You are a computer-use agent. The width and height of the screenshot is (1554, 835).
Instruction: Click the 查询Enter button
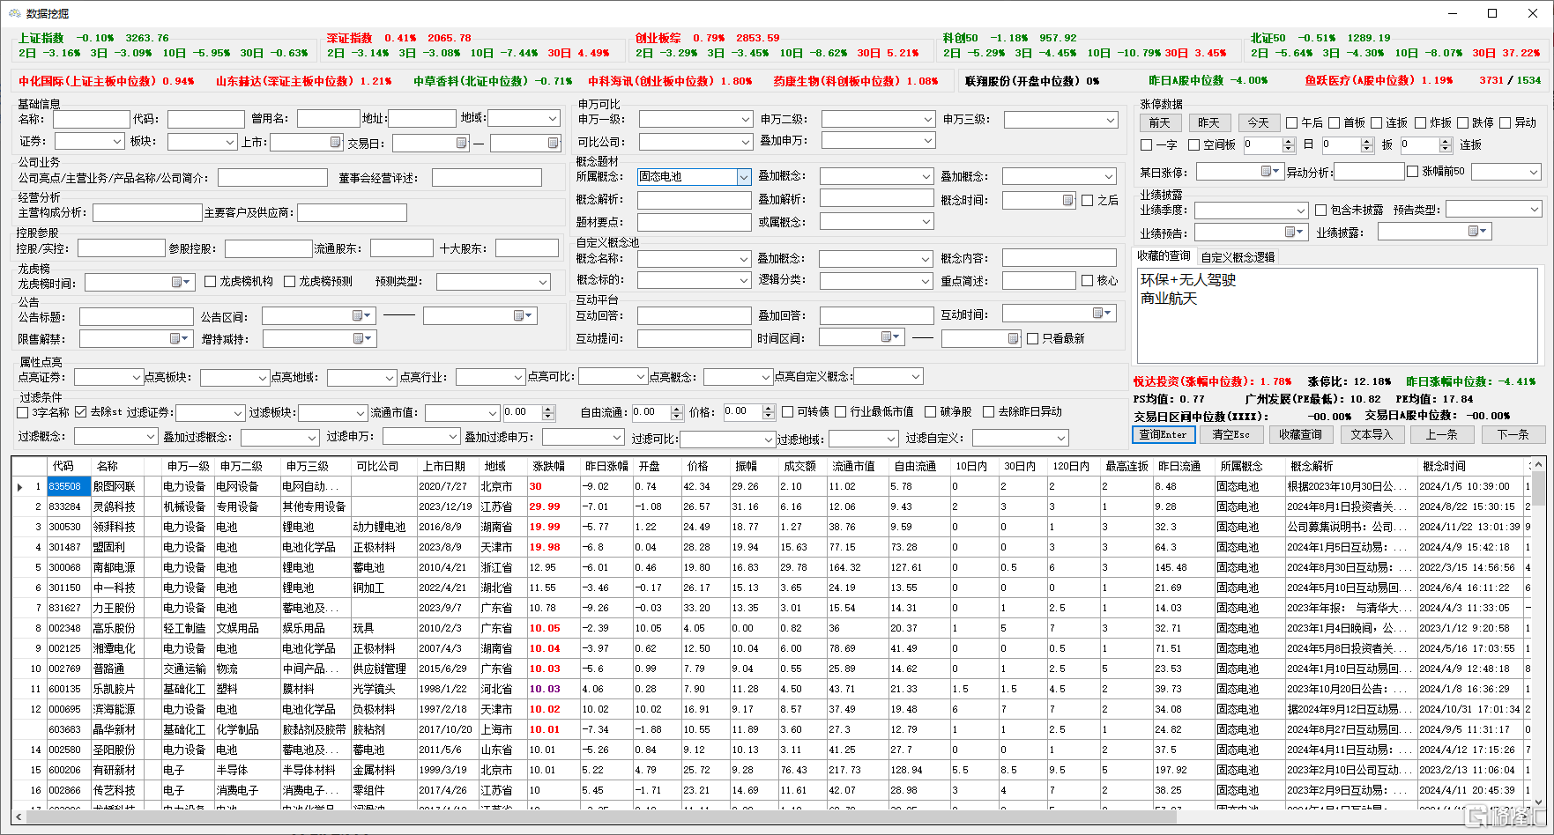pyautogui.click(x=1164, y=434)
